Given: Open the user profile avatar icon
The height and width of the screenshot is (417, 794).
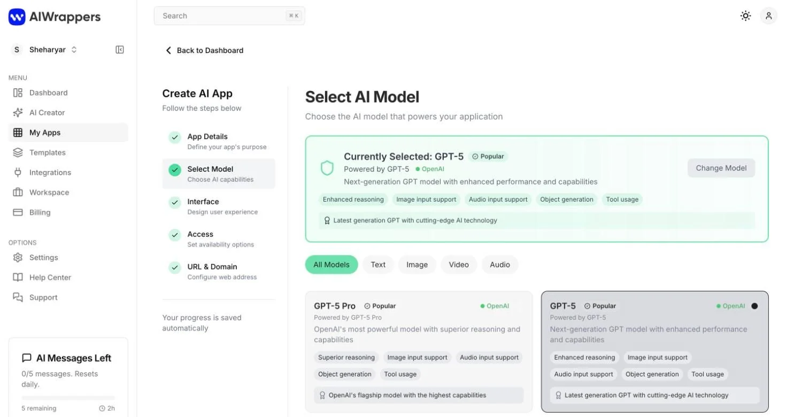Looking at the screenshot, I should tap(768, 16).
